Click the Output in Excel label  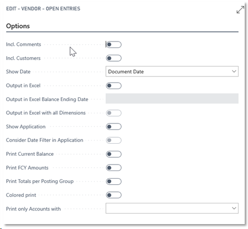point(23,85)
